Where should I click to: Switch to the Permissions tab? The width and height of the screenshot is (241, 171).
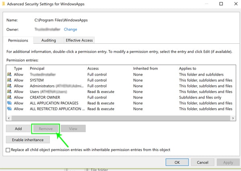coord(18,40)
